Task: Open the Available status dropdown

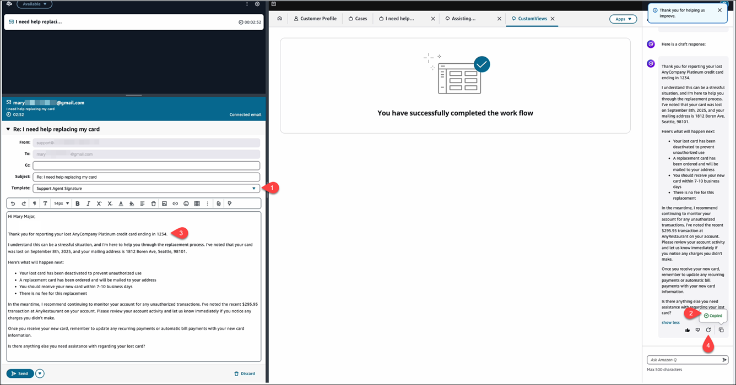Action: (34, 4)
